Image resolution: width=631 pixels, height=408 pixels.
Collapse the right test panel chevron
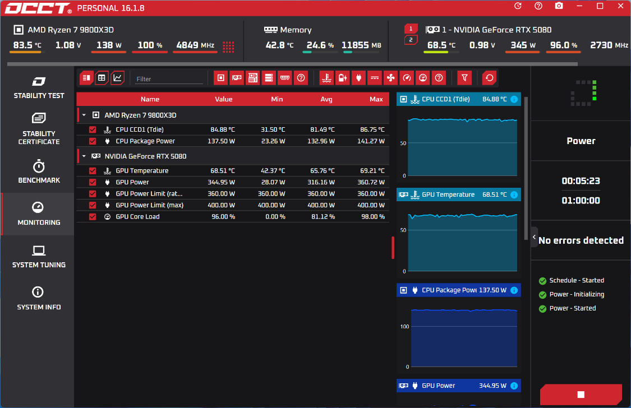pyautogui.click(x=535, y=237)
